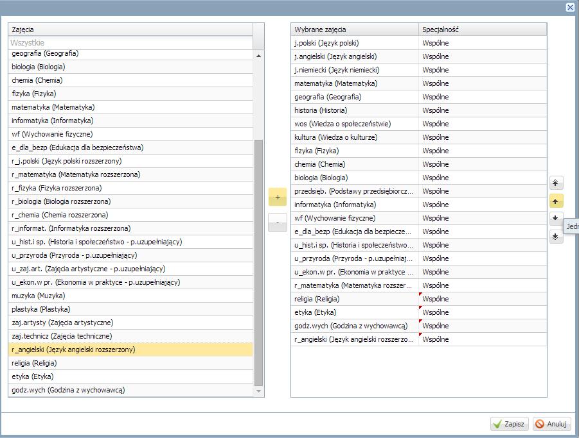Click the minus button to remove subject

[x=278, y=223]
